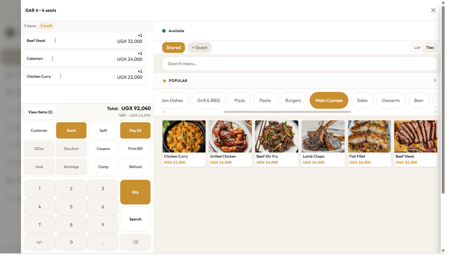Image resolution: width=449 pixels, height=263 pixels.
Task: Click the Coupon button
Action: coord(103,148)
